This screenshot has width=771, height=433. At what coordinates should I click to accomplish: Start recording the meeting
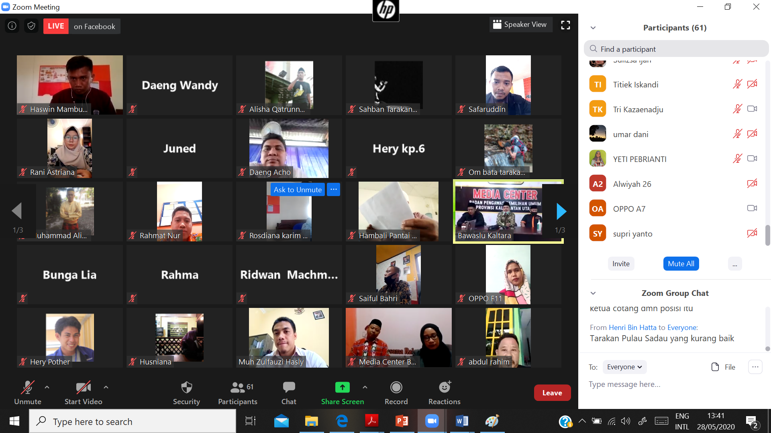click(396, 393)
